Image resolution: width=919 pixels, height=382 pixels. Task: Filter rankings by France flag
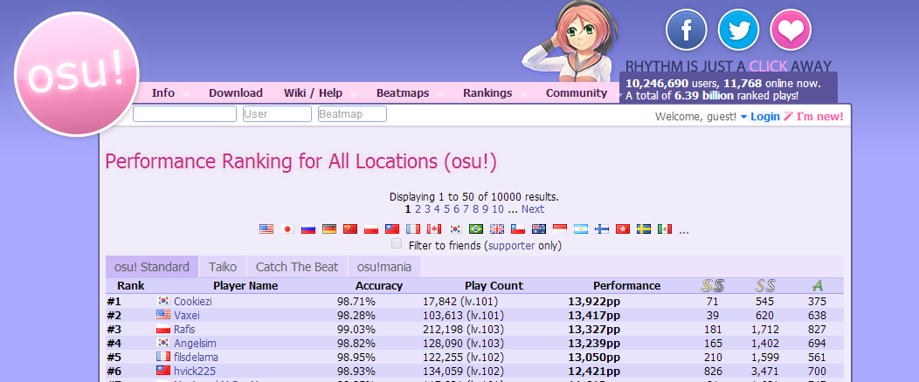click(413, 229)
